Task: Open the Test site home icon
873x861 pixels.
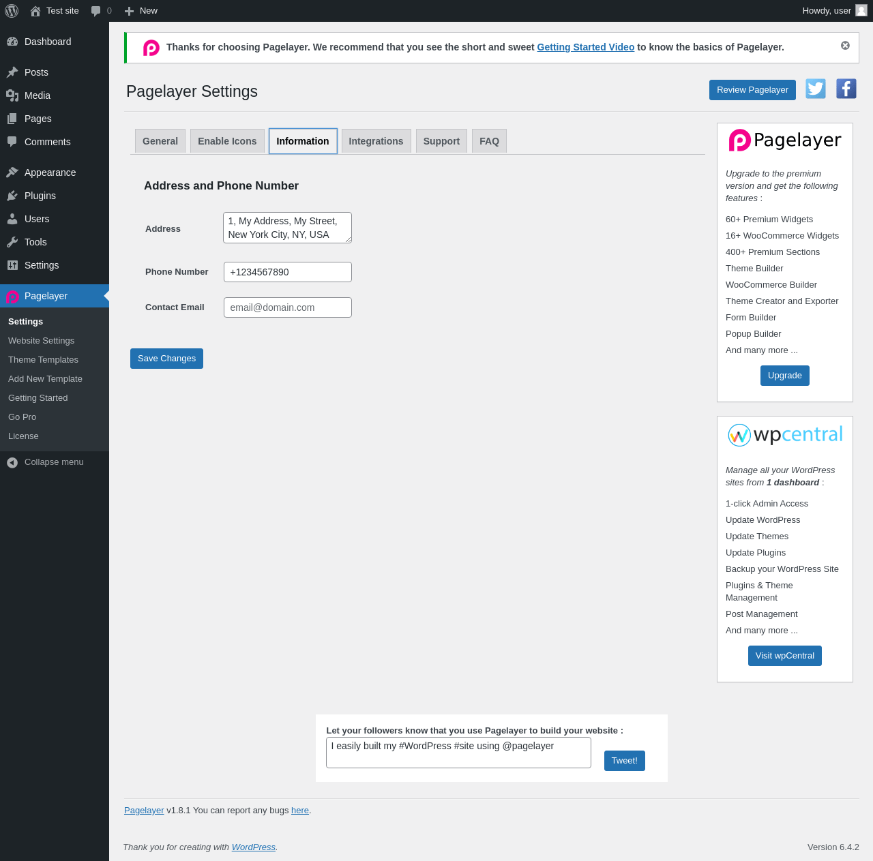Action: (35, 11)
